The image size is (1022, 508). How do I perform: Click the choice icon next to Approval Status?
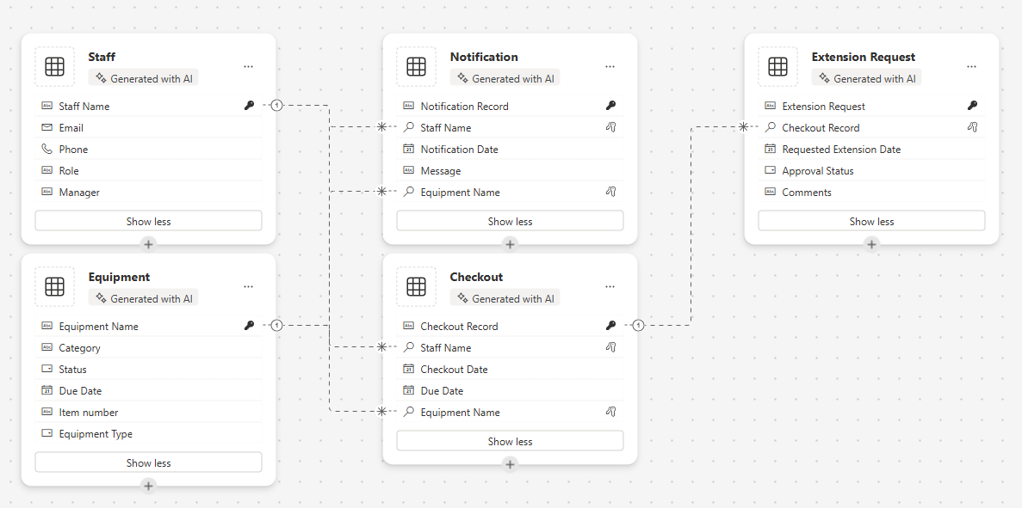click(x=769, y=170)
